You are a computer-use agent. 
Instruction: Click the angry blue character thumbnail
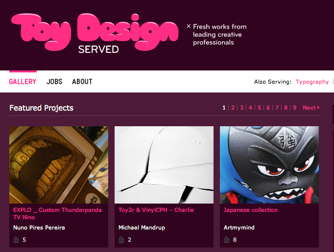[269, 165]
